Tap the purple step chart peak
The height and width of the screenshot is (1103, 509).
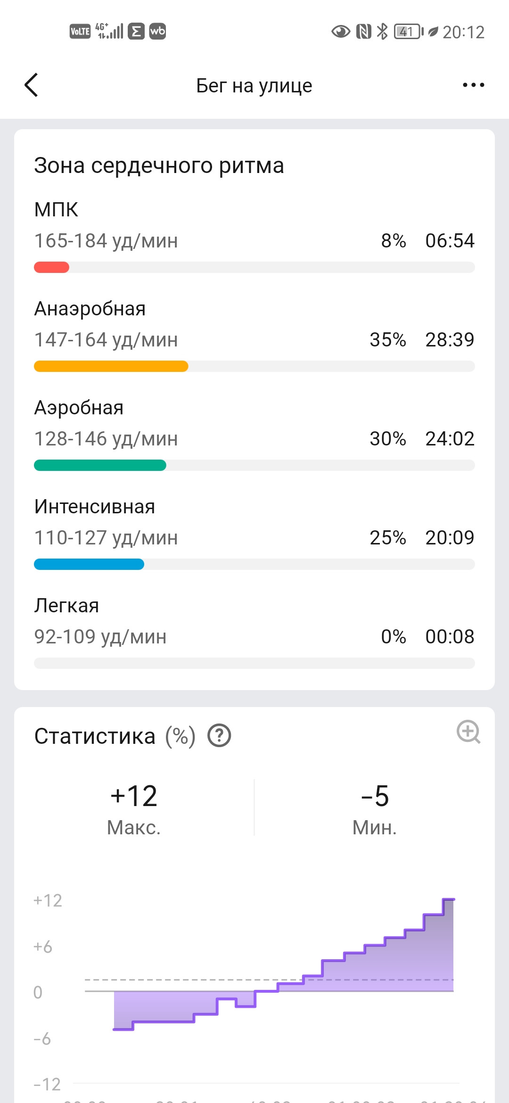coord(448,900)
